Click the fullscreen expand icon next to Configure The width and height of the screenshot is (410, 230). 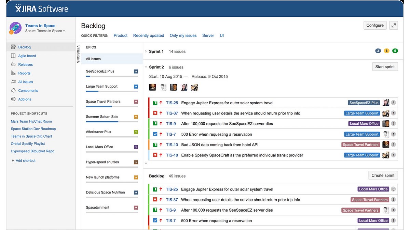click(394, 25)
